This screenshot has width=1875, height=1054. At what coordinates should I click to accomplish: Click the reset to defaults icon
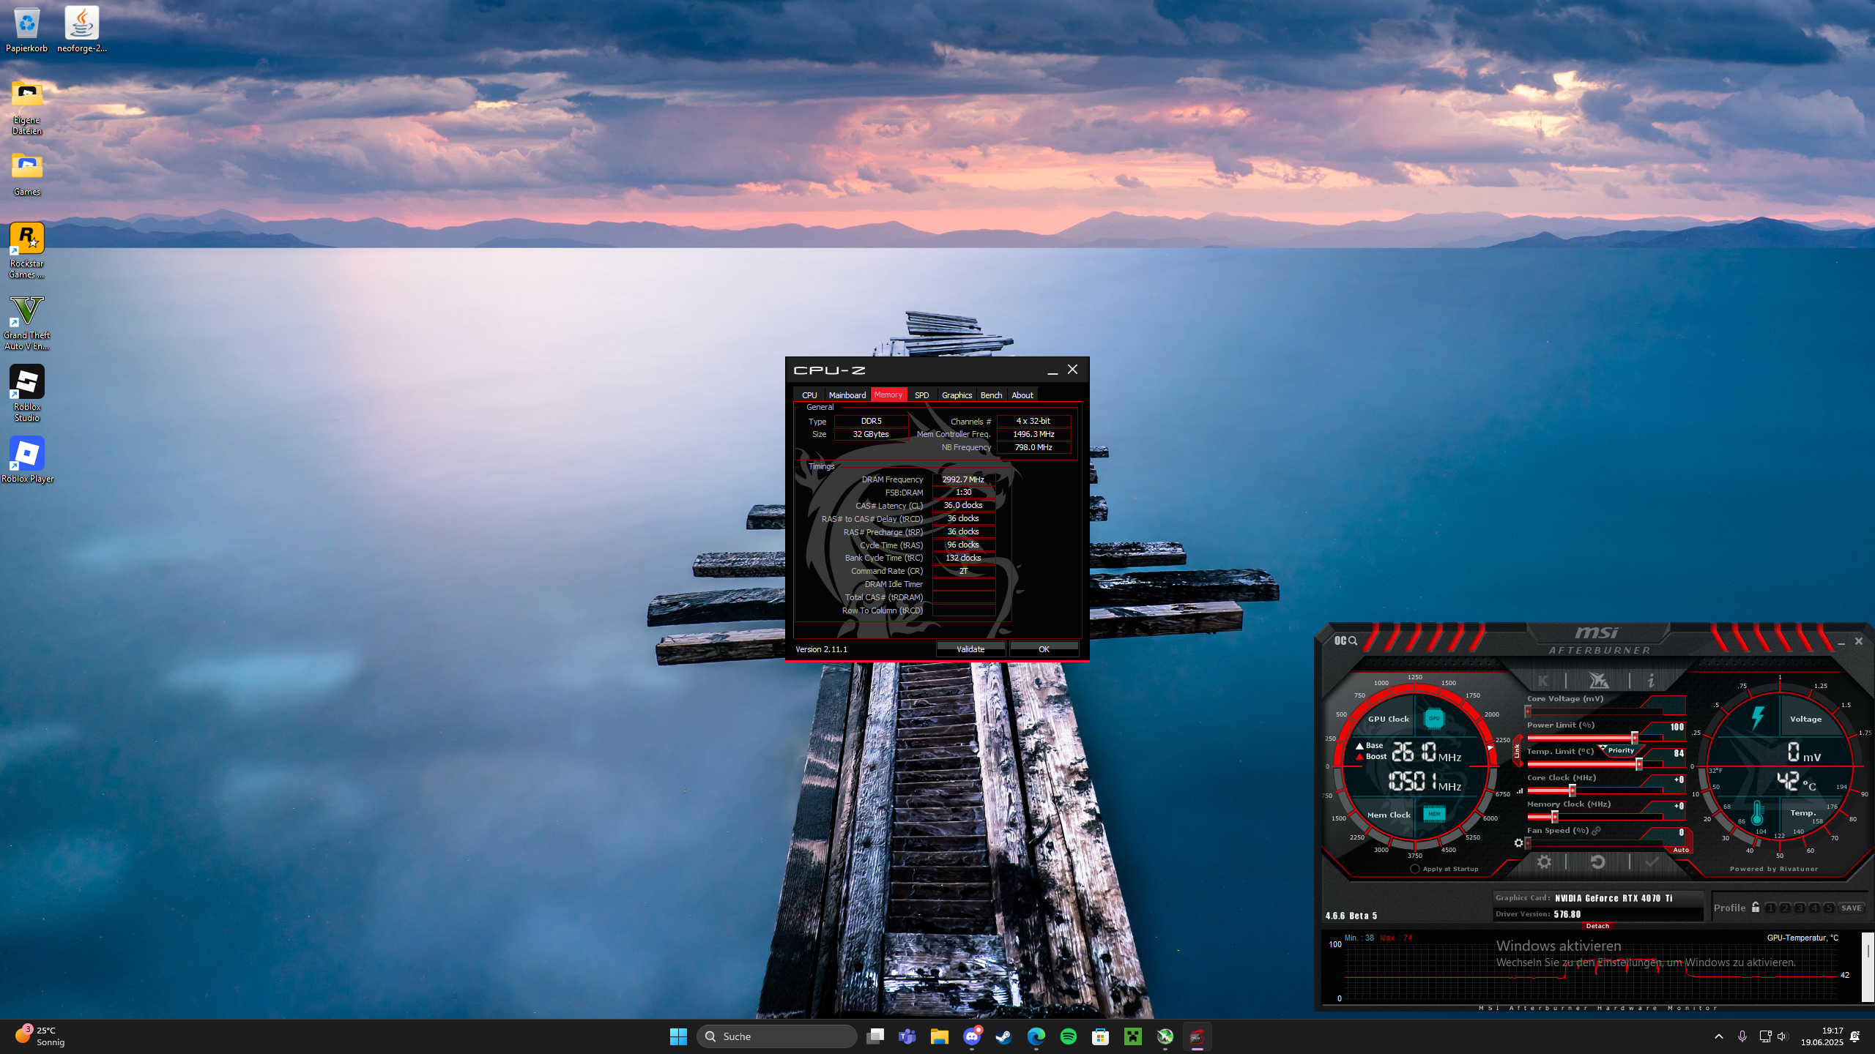click(x=1597, y=862)
